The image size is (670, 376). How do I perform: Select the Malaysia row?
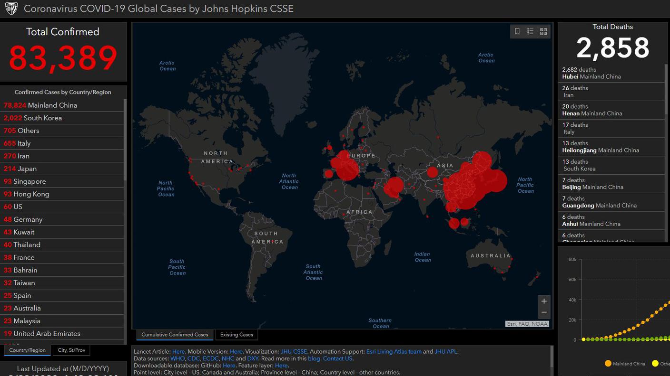point(62,321)
